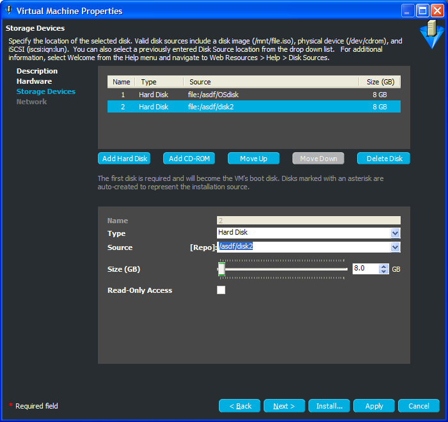Open the Hardware section

tap(34, 81)
